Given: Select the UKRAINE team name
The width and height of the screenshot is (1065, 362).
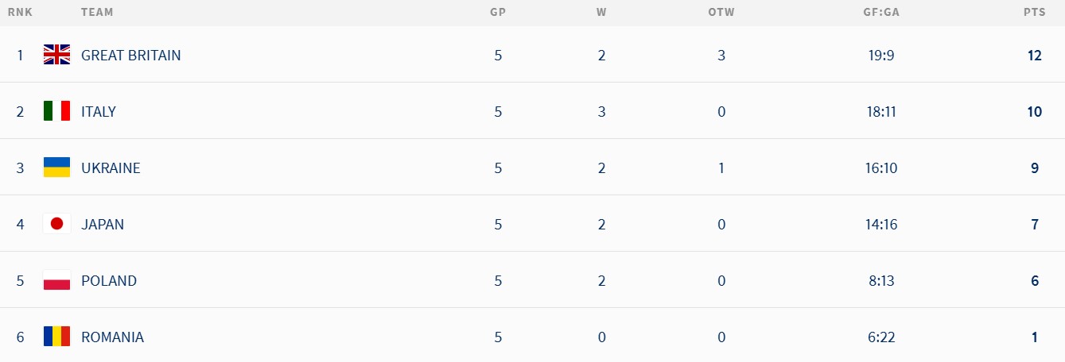Looking at the screenshot, I should point(111,168).
